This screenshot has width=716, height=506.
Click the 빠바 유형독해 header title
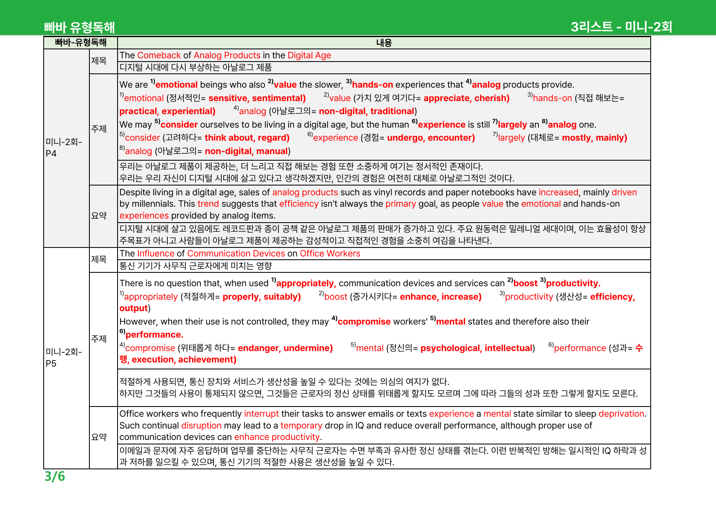pyautogui.click(x=80, y=27)
